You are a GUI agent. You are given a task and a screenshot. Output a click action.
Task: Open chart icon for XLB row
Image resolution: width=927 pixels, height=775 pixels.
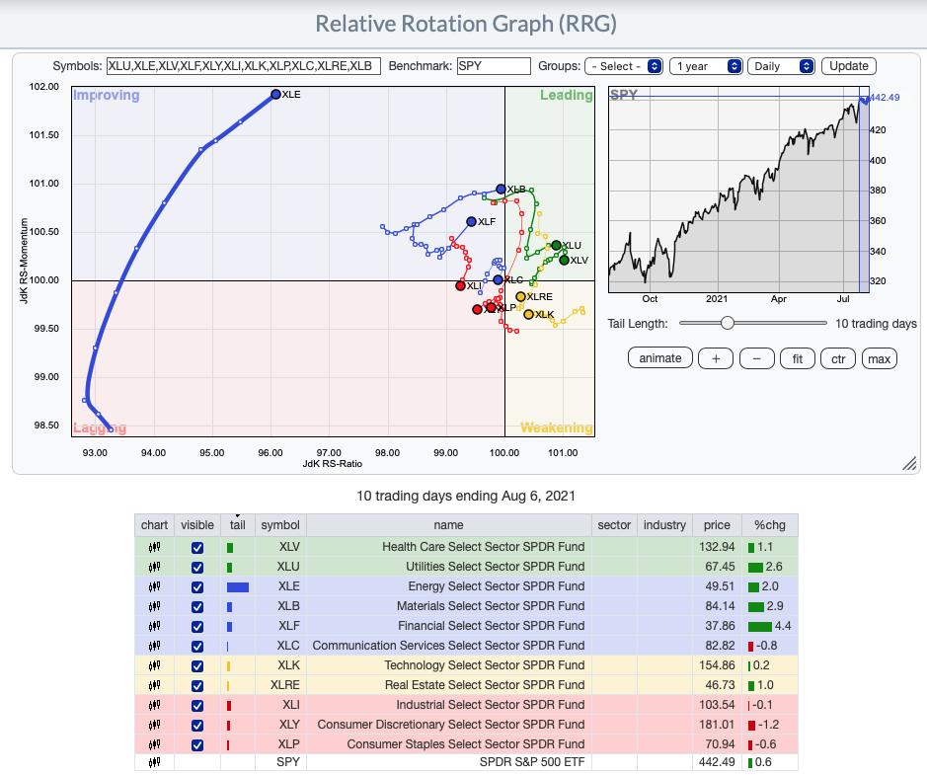154,606
